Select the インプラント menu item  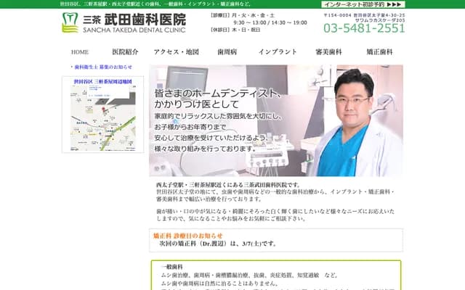pos(278,52)
